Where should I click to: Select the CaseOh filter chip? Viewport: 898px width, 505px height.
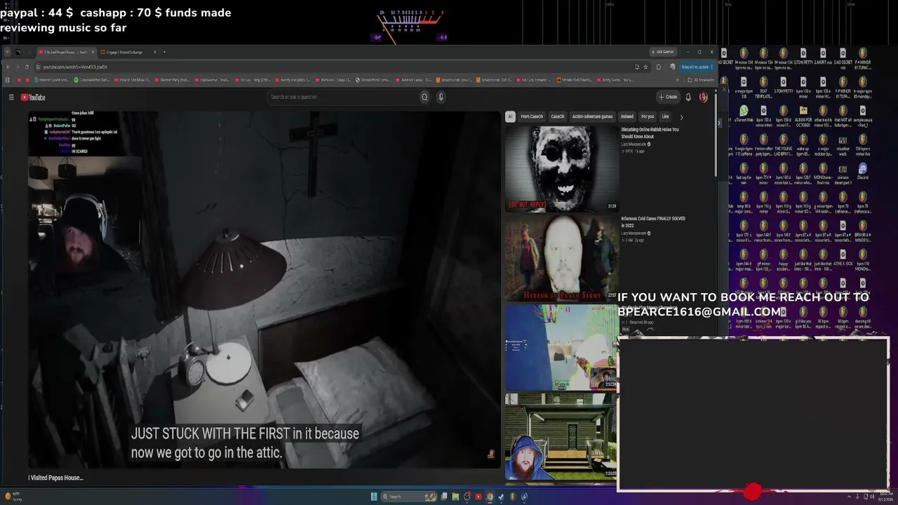point(558,116)
